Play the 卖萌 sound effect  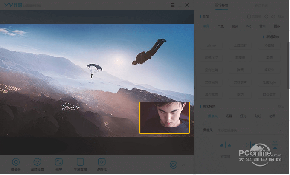[269, 58]
